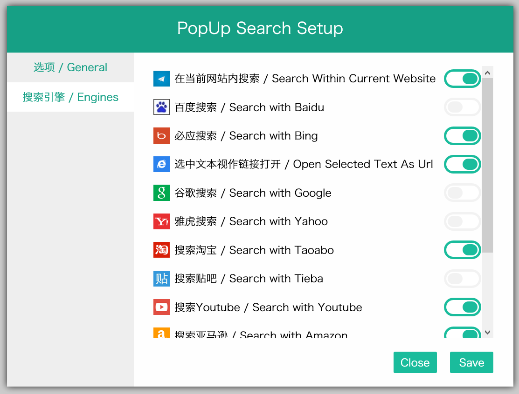519x394 pixels.
Task: Click the scrollbar up arrow
Action: click(487, 73)
